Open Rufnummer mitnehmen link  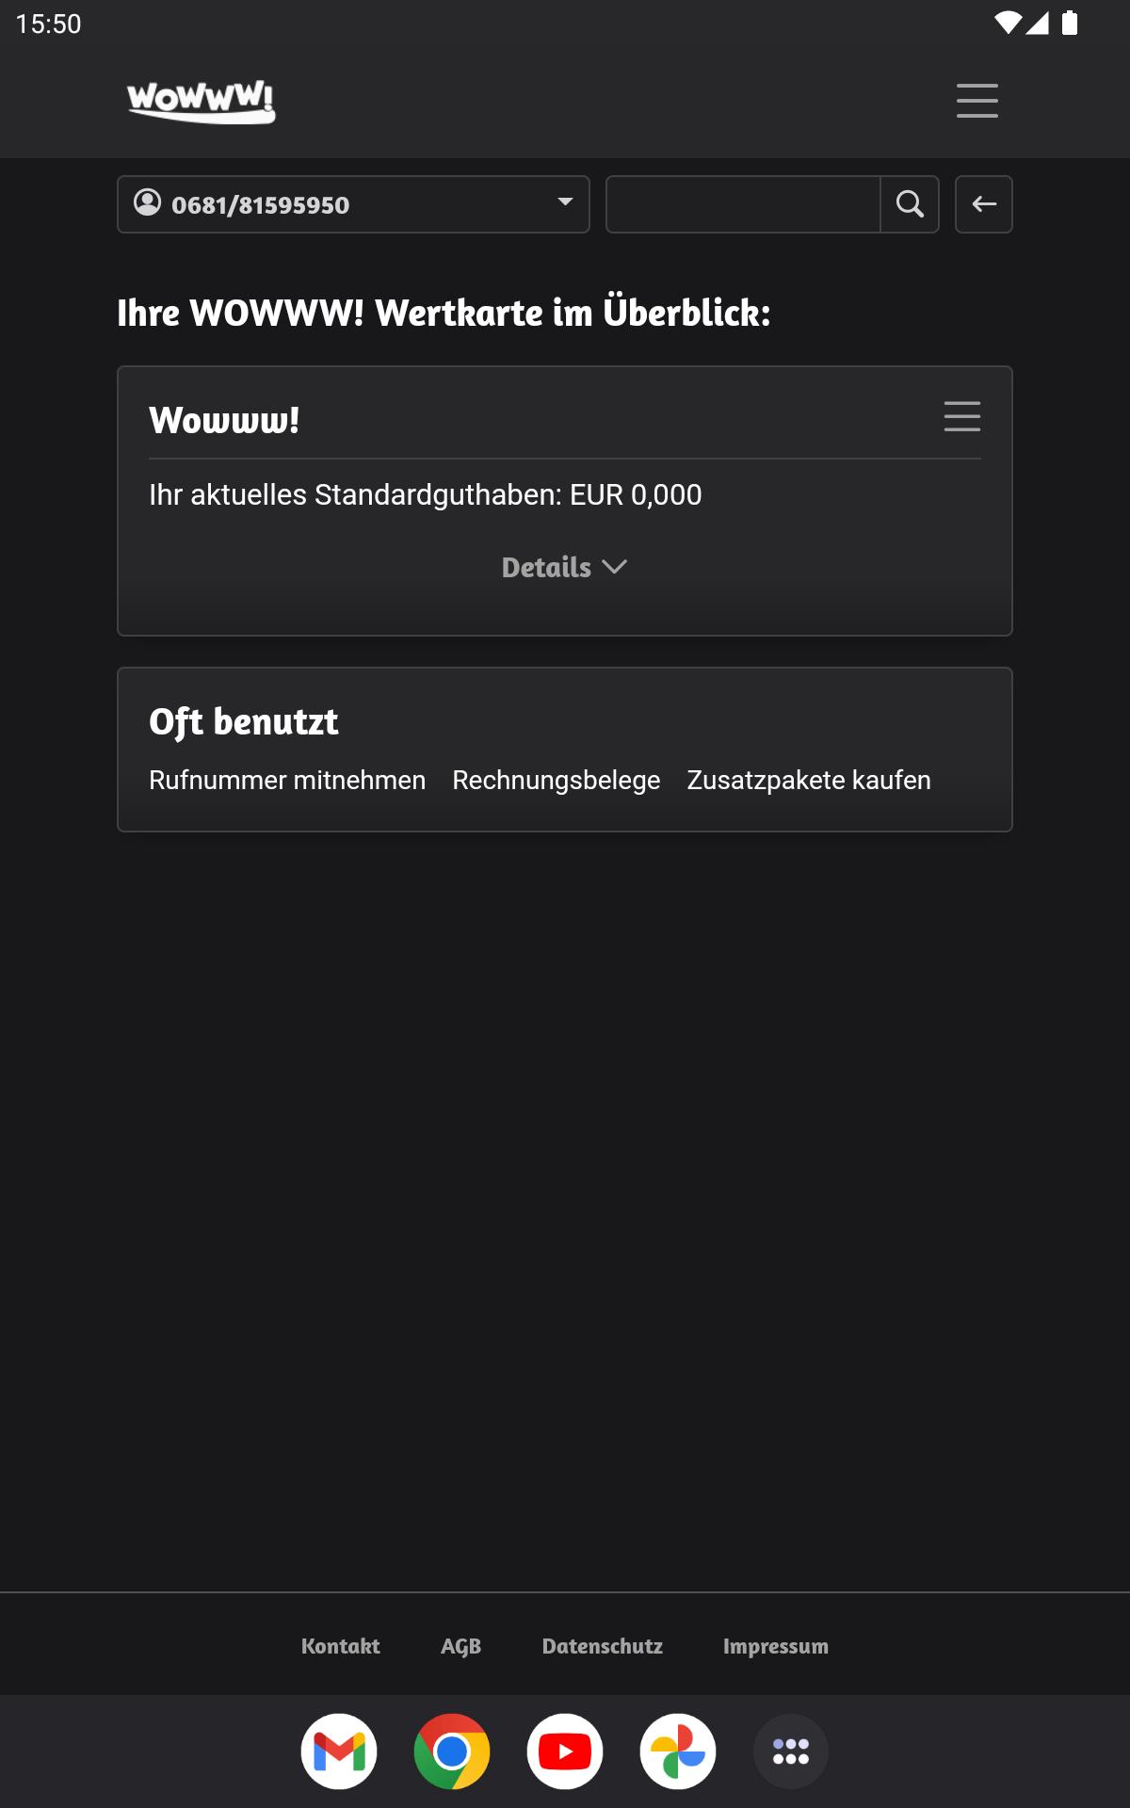click(x=287, y=781)
